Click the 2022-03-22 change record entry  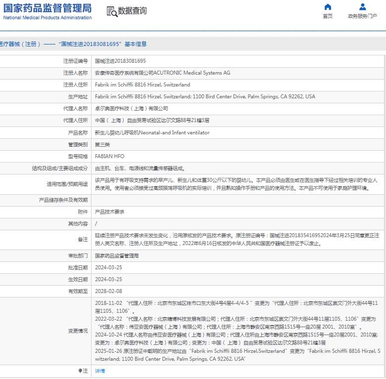236,323
